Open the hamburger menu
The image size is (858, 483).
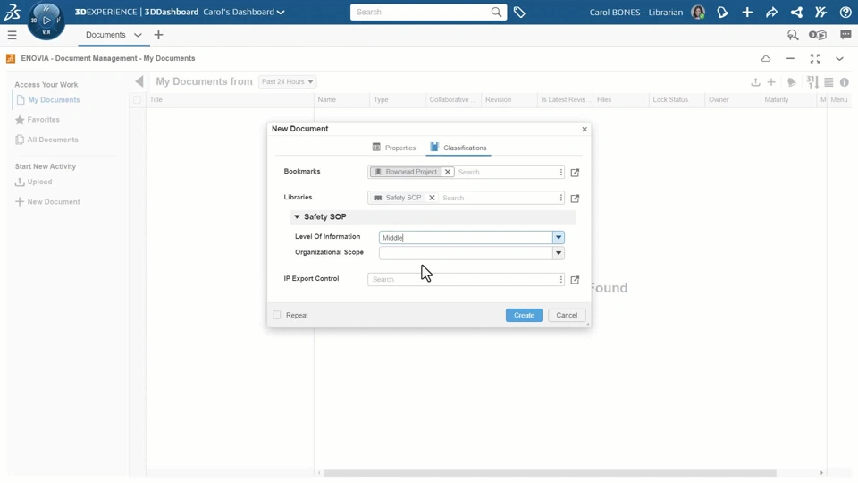click(12, 35)
